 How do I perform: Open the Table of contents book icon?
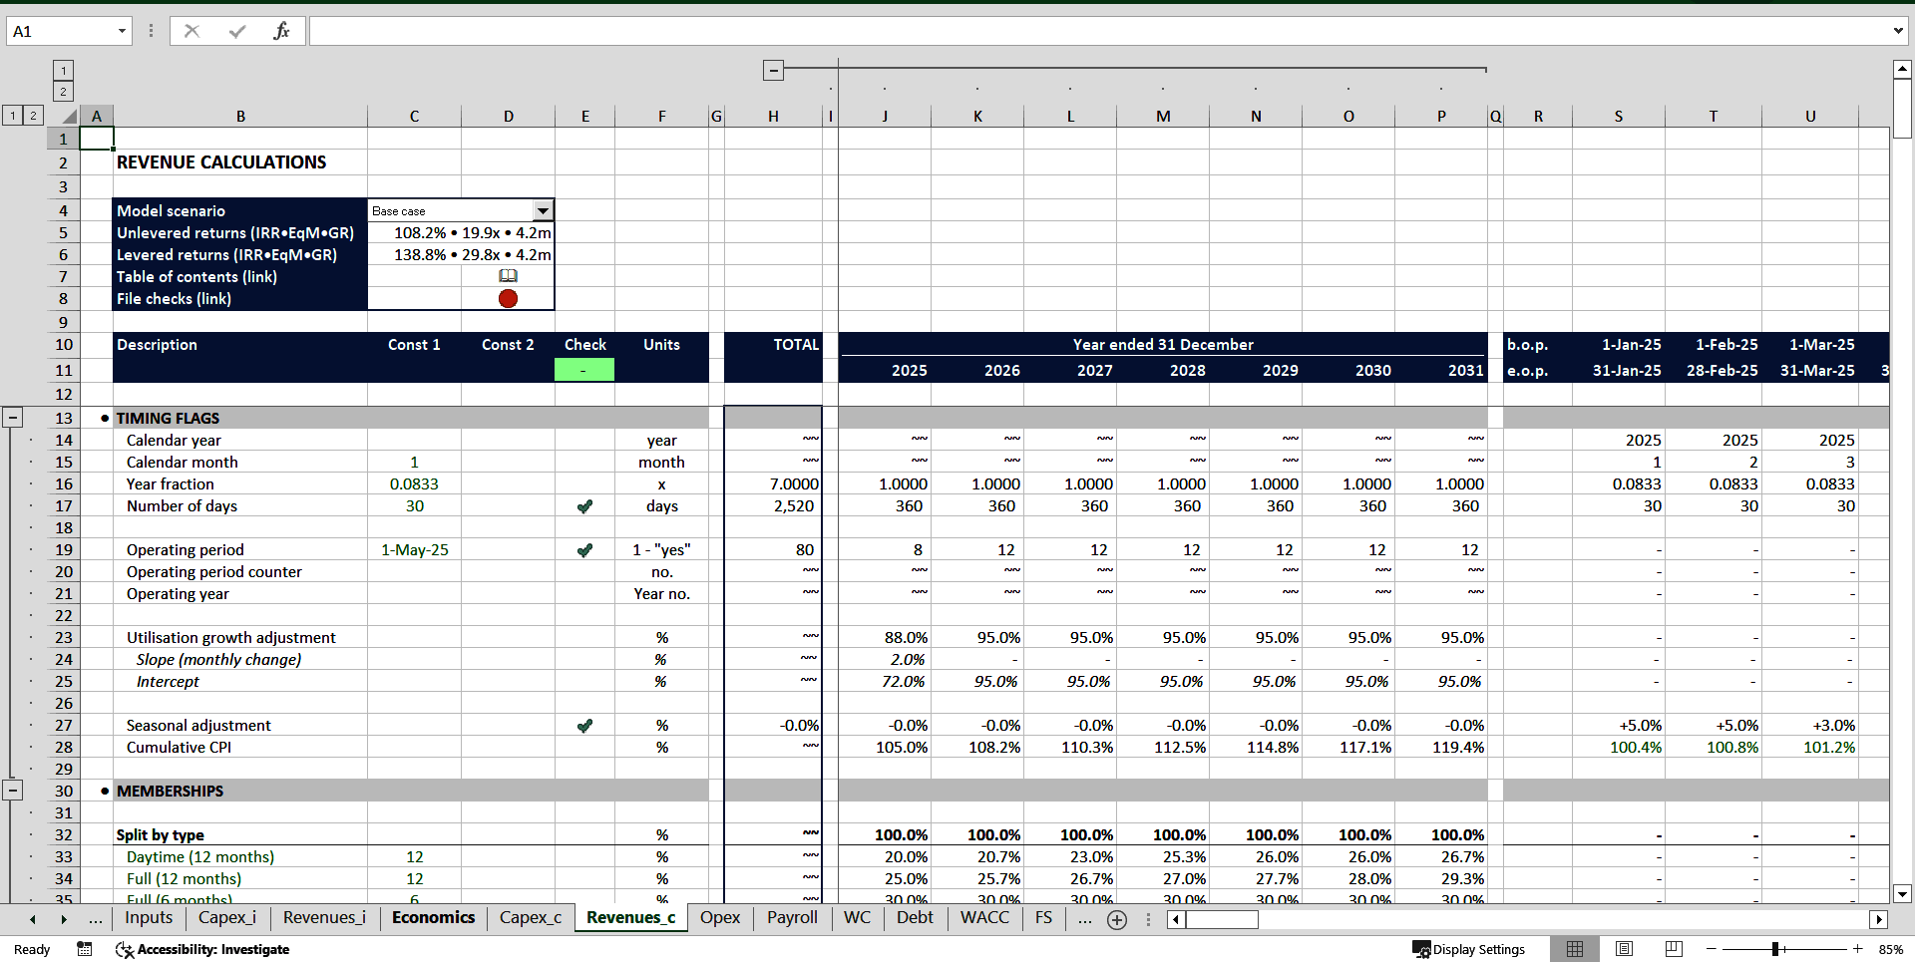click(x=509, y=276)
